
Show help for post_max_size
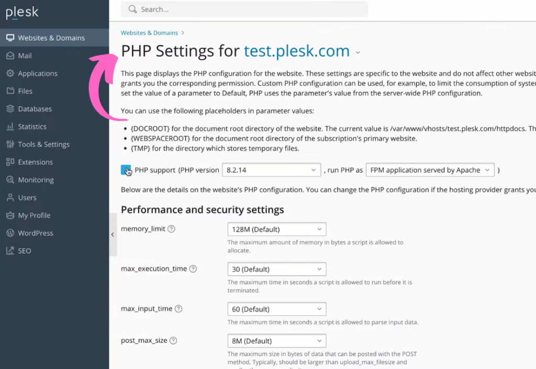173,341
